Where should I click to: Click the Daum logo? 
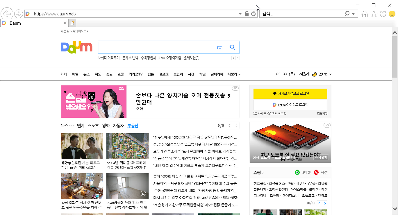pos(76,47)
